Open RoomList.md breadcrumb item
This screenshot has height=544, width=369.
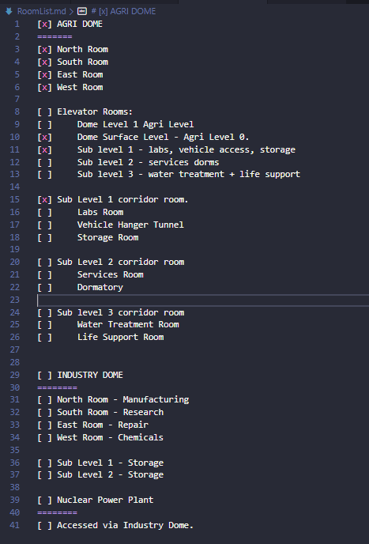pos(42,11)
